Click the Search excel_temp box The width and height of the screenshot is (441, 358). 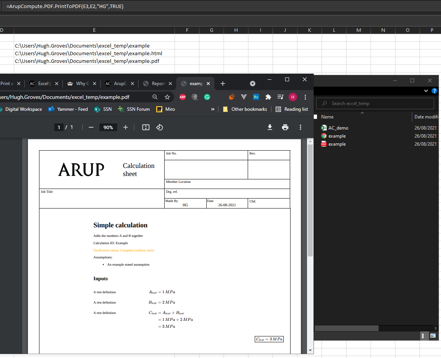(375, 103)
